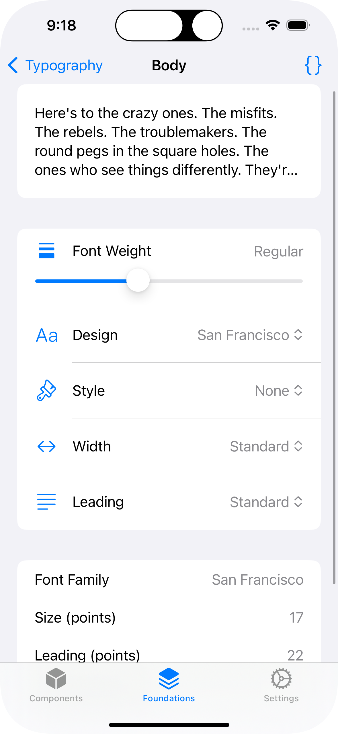Switch to the Components tab

pos(56,685)
